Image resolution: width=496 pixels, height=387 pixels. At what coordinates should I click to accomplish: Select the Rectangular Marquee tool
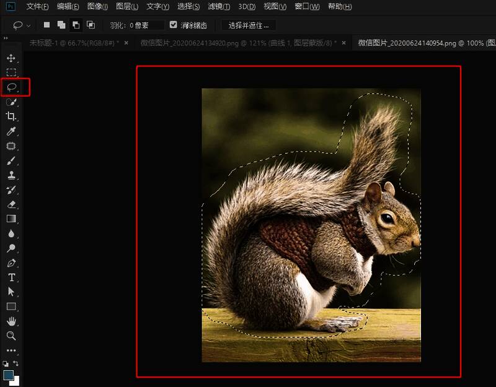point(11,72)
